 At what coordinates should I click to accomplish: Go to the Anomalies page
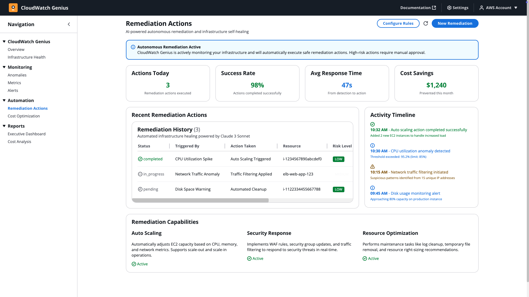[17, 75]
